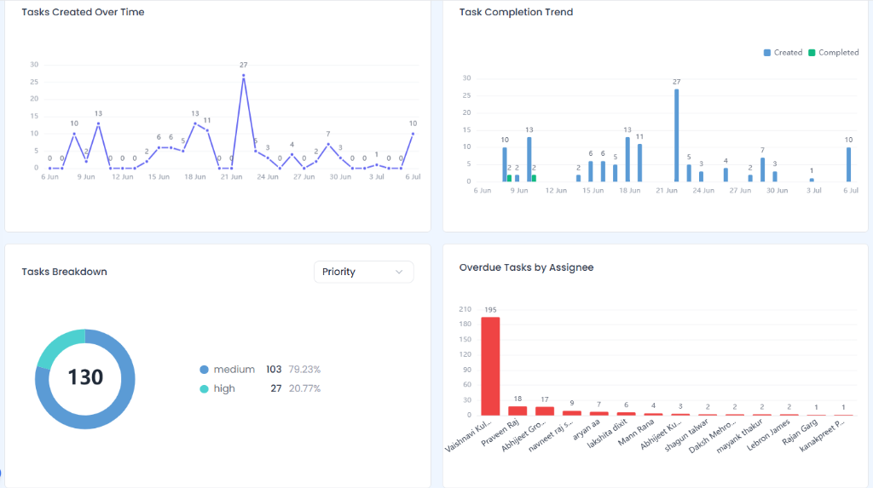The image size is (873, 488).
Task: Click the medium 103 legend entry
Action: click(260, 370)
